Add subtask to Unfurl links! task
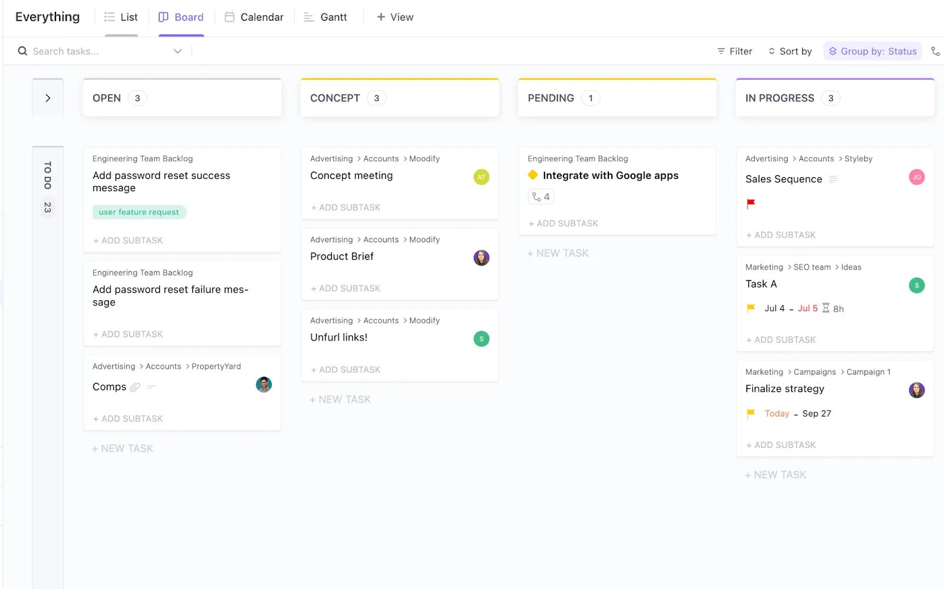This screenshot has height=589, width=944. coord(346,369)
